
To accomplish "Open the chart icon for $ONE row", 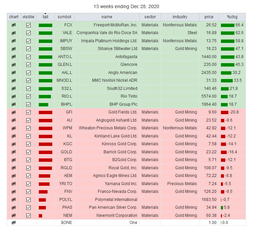I will tap(13, 223).
